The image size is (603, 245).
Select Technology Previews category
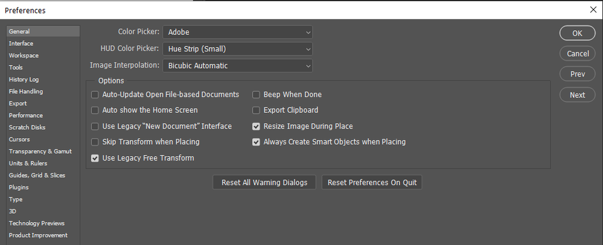(x=37, y=223)
